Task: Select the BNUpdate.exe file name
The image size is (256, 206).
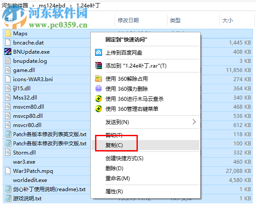Action: [x=31, y=52]
